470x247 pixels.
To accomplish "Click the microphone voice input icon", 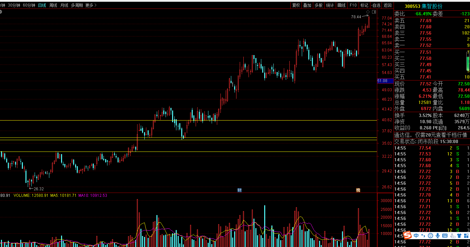I will (438, 235).
